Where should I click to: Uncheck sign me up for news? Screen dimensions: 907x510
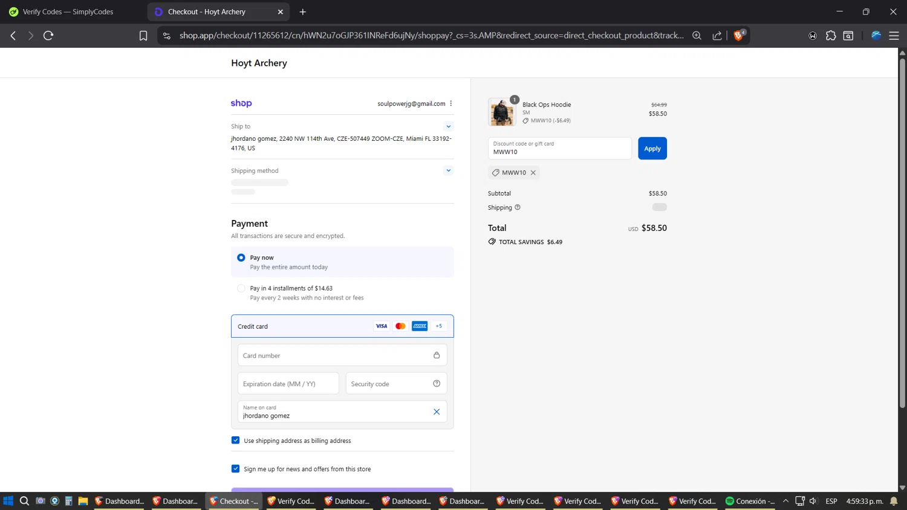tap(236, 469)
